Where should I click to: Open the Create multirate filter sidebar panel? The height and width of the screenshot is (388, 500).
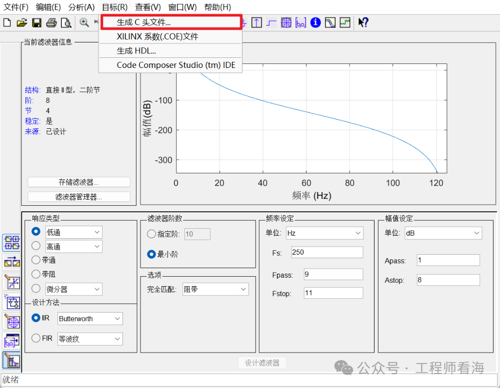[x=12, y=243]
